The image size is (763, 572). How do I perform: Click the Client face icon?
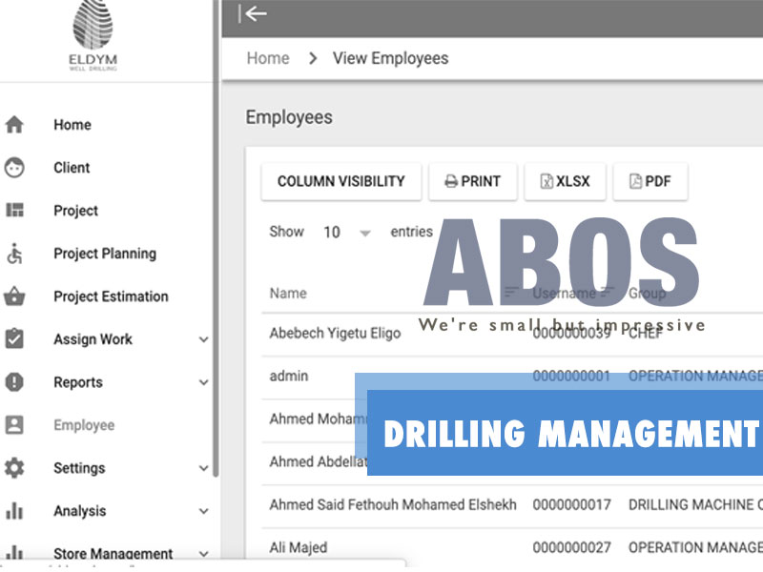pos(14,168)
